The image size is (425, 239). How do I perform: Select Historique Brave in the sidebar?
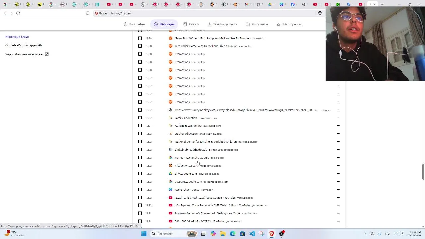[17, 37]
